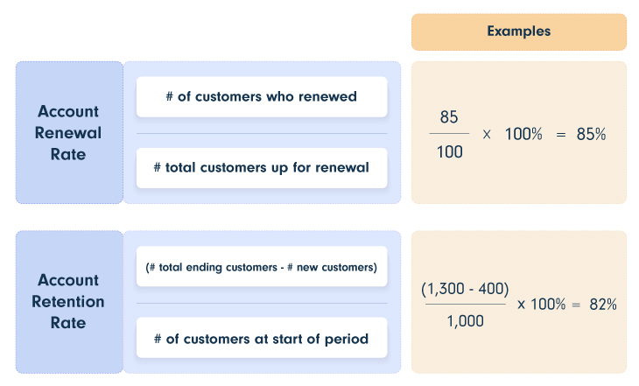Click the x 100% term in retention example

click(x=541, y=304)
